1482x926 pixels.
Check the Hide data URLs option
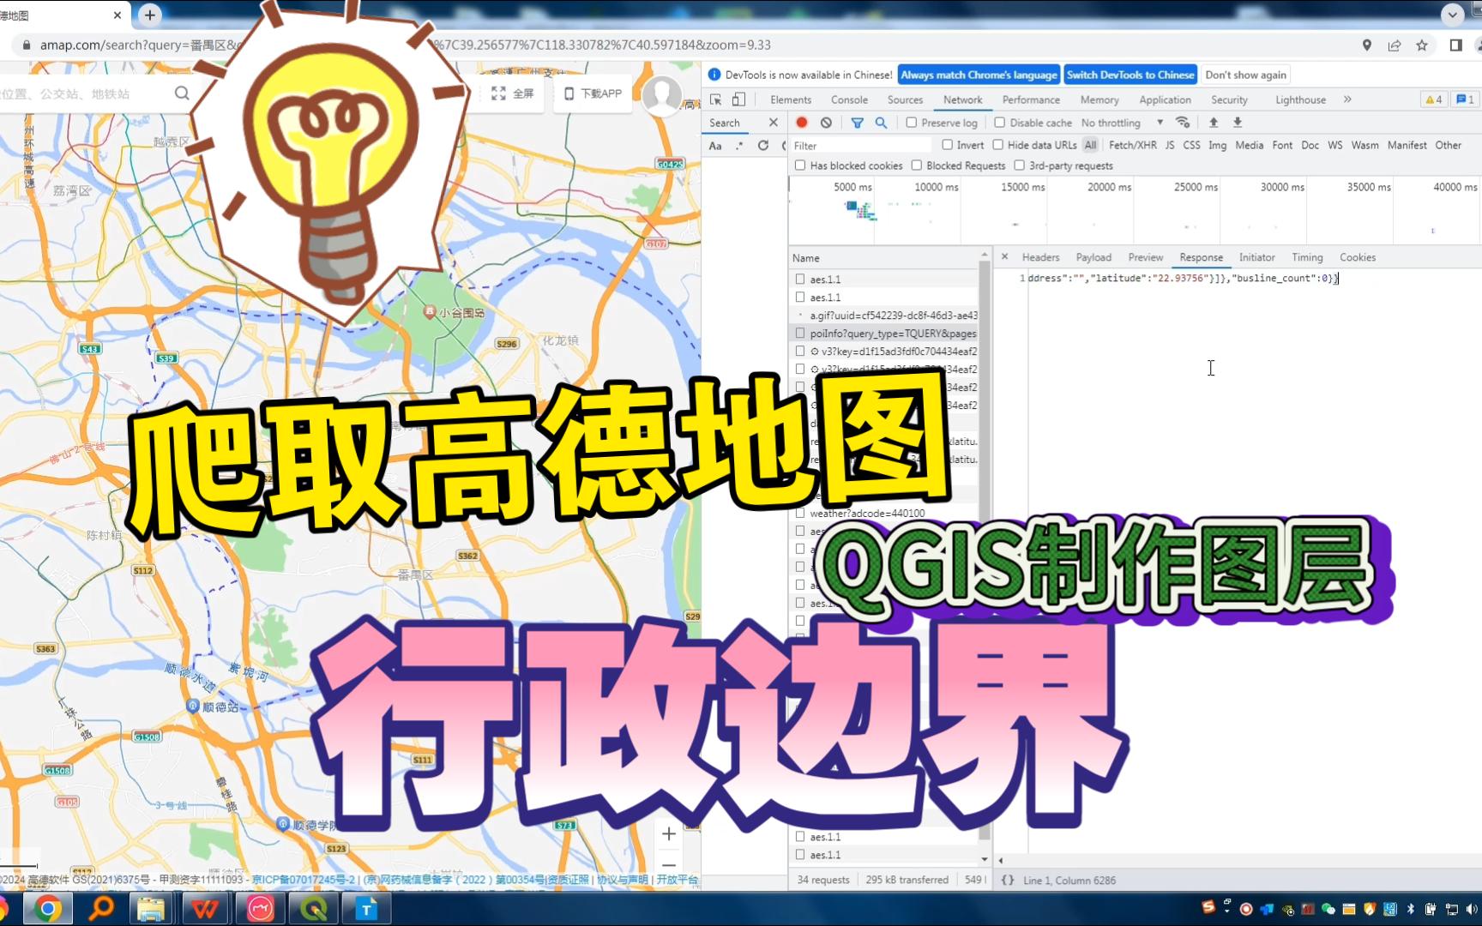click(x=997, y=145)
